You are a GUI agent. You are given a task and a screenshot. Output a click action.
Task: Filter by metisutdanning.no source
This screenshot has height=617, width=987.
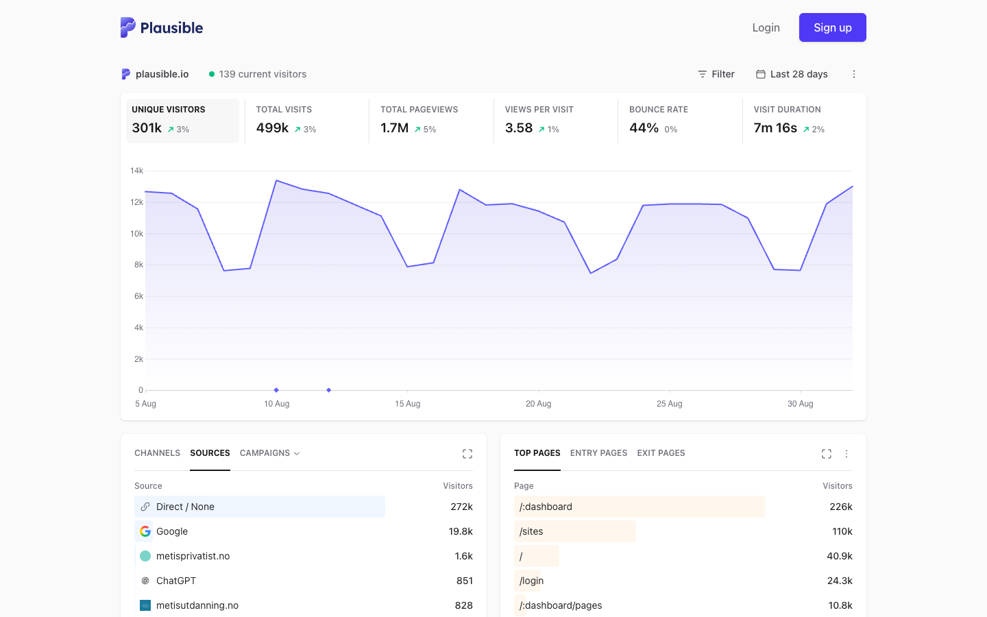197,605
